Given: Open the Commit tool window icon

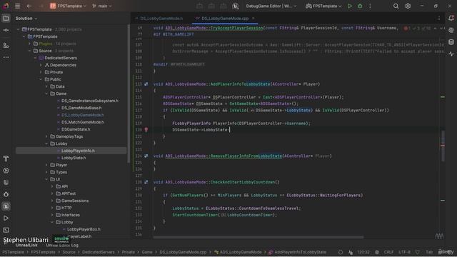Looking at the screenshot, I should click(x=6, y=30).
